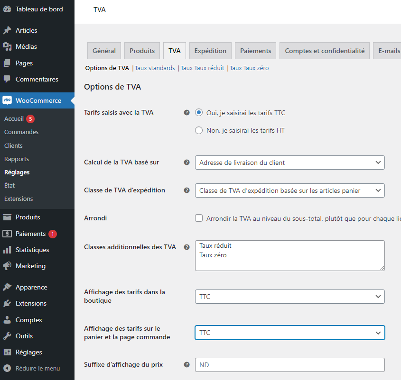Open the Paiements settings tab
This screenshot has height=380, width=401.
[255, 51]
